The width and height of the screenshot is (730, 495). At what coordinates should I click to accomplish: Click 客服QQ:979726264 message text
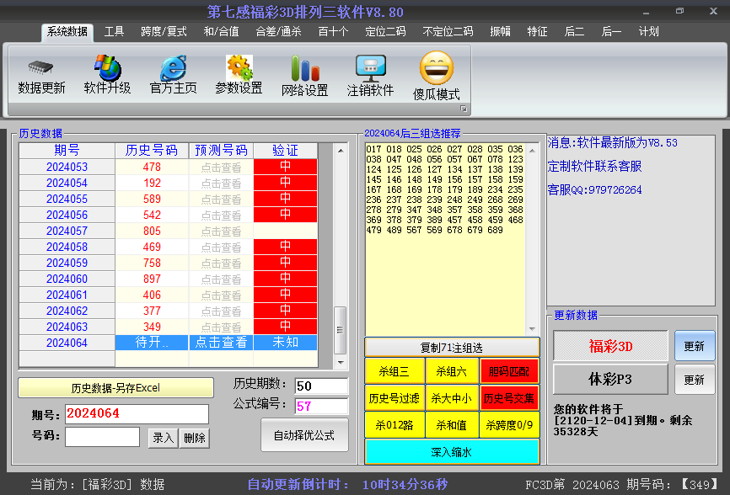pos(594,189)
